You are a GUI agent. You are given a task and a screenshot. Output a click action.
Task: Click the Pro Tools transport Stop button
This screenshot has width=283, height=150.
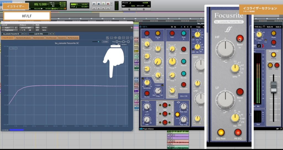coord(99,4)
